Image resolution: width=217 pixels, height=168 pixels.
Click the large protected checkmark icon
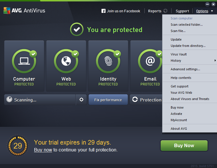77,29
